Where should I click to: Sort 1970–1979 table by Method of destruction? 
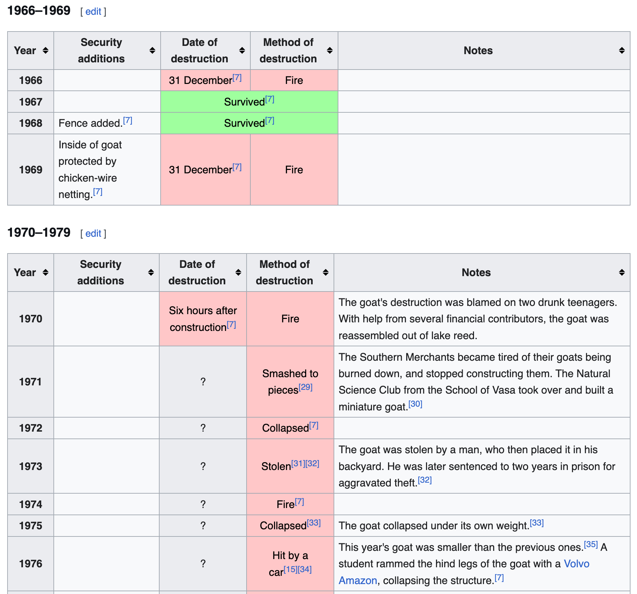325,273
